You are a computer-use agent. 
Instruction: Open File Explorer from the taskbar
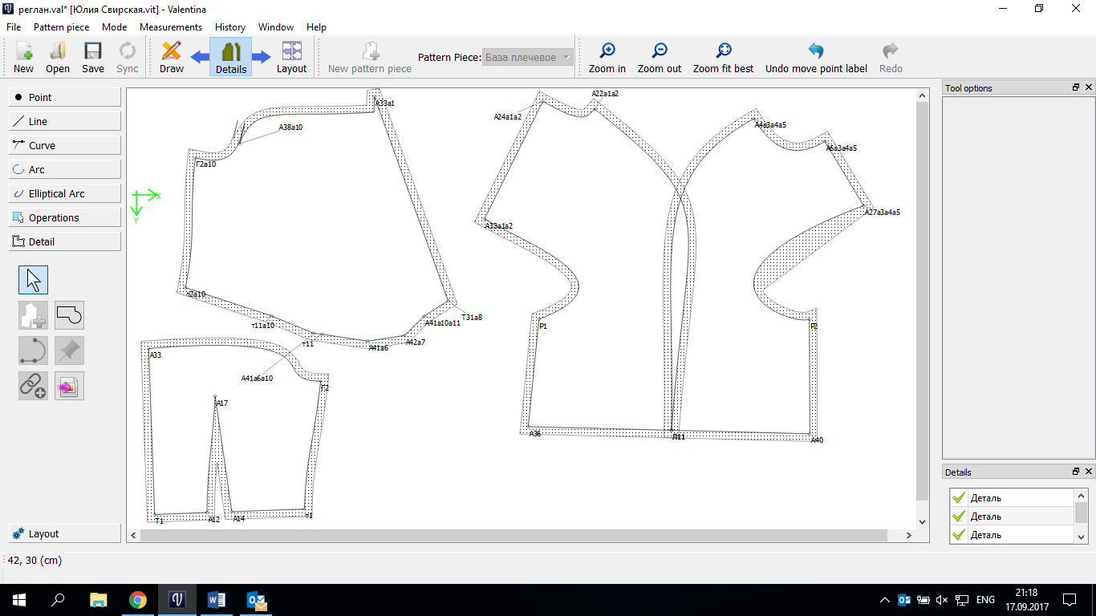click(x=98, y=599)
